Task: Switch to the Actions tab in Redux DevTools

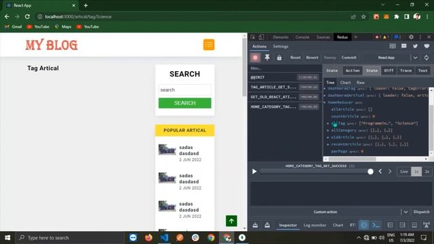Action: (x=259, y=47)
